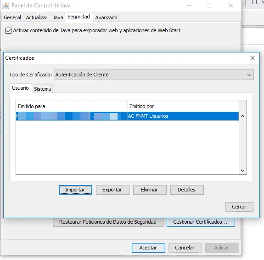This screenshot has width=264, height=260.
Task: Select the AC FNMT Usuarios certificate row
Action: pyautogui.click(x=127, y=116)
